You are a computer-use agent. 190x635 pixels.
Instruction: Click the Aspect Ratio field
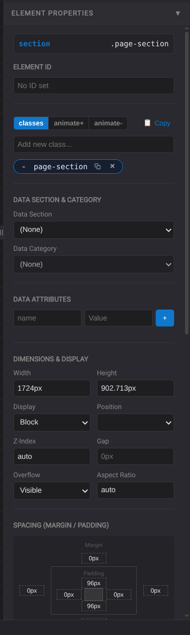tap(135, 490)
